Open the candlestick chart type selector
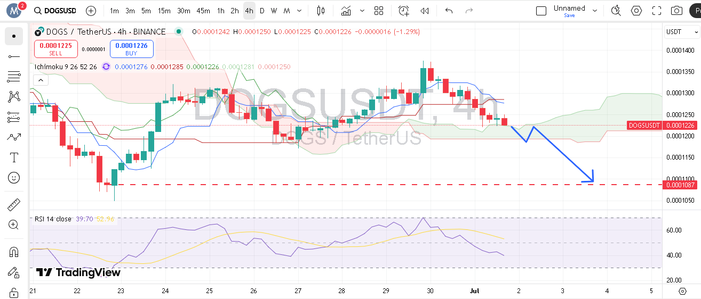701x299 pixels. click(321, 11)
